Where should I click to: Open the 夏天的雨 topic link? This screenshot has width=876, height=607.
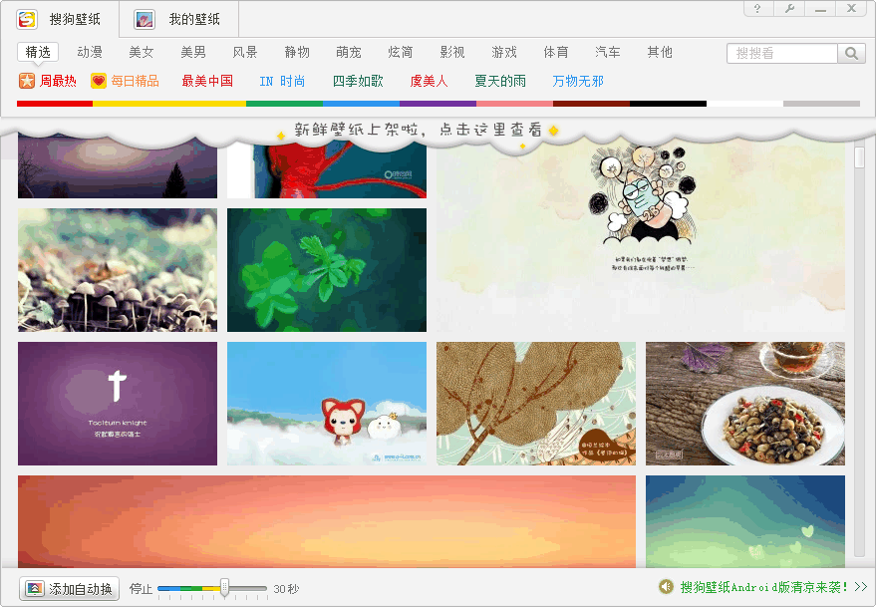(x=500, y=82)
